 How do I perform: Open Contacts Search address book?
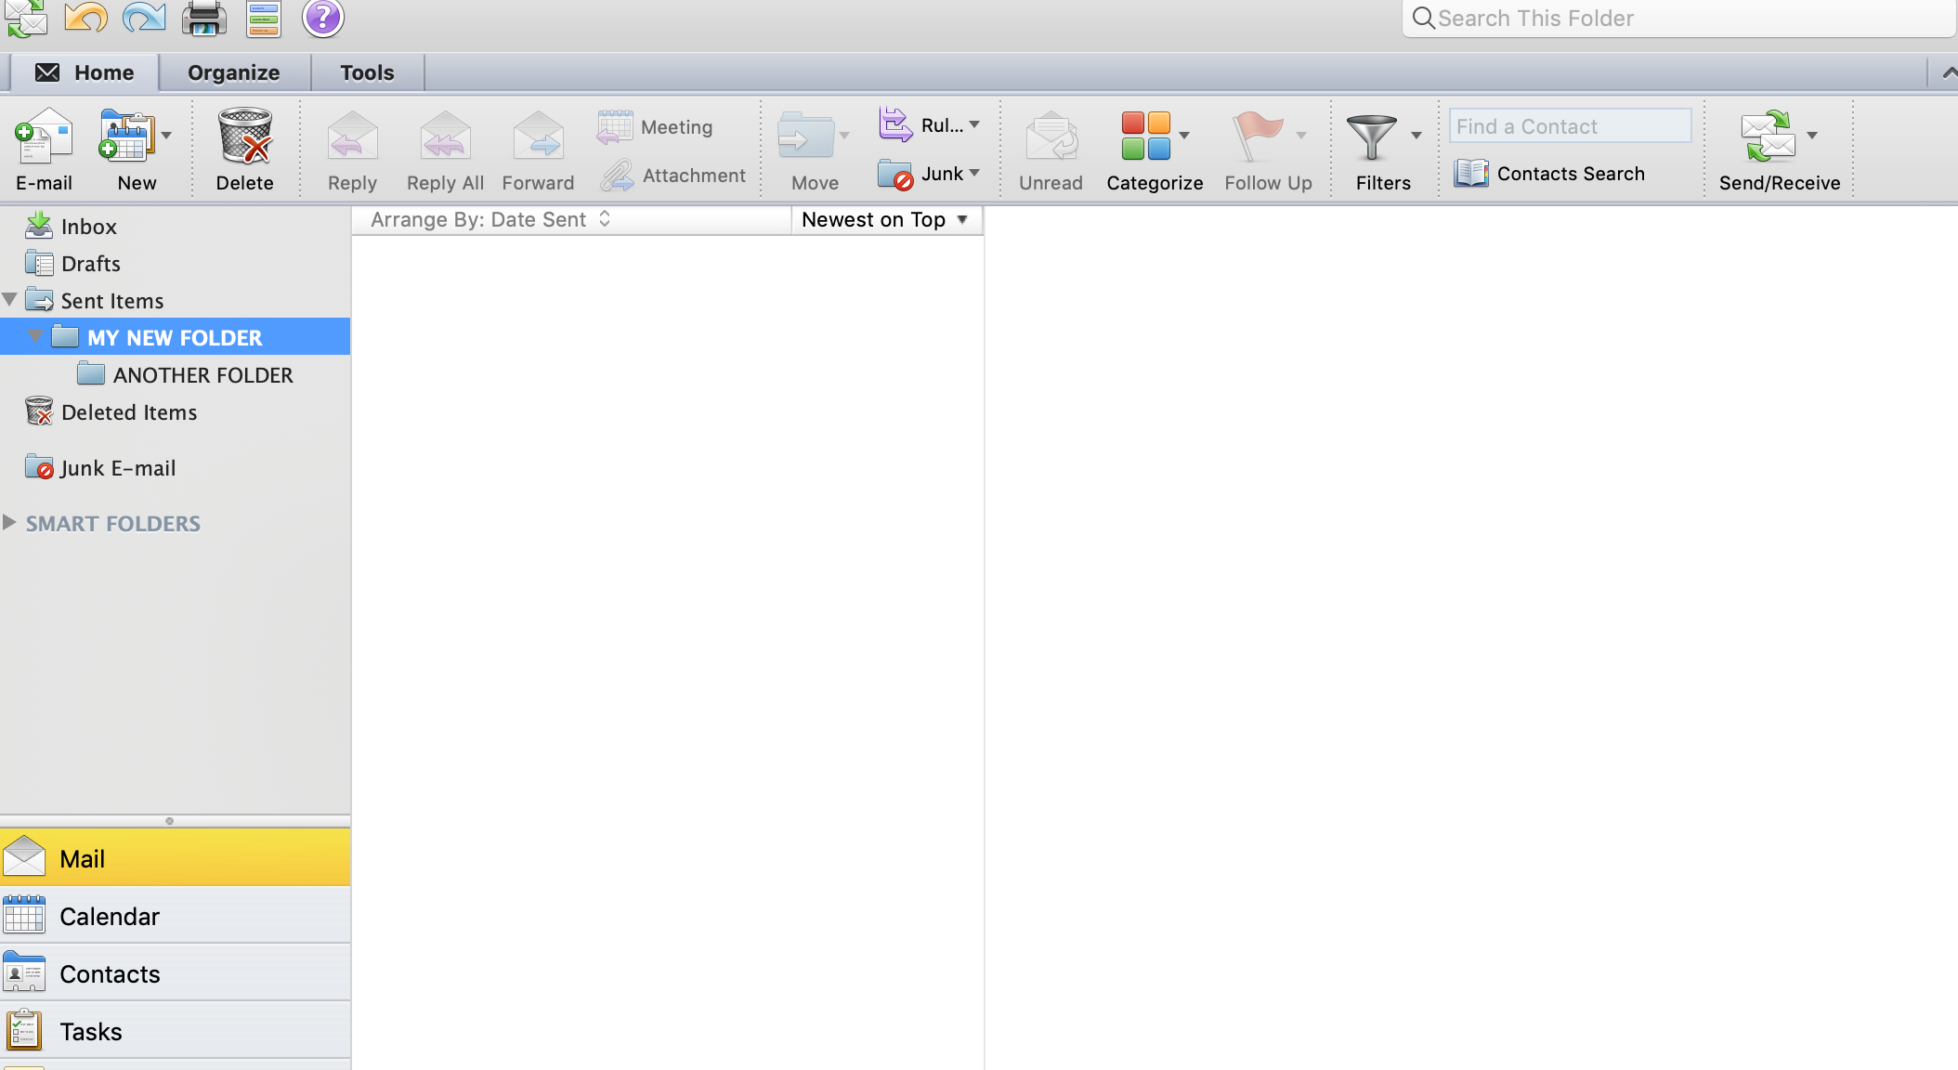[x=1549, y=174]
